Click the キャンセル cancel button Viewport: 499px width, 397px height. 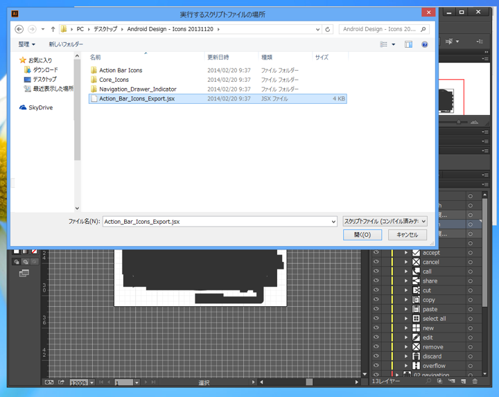click(x=408, y=235)
